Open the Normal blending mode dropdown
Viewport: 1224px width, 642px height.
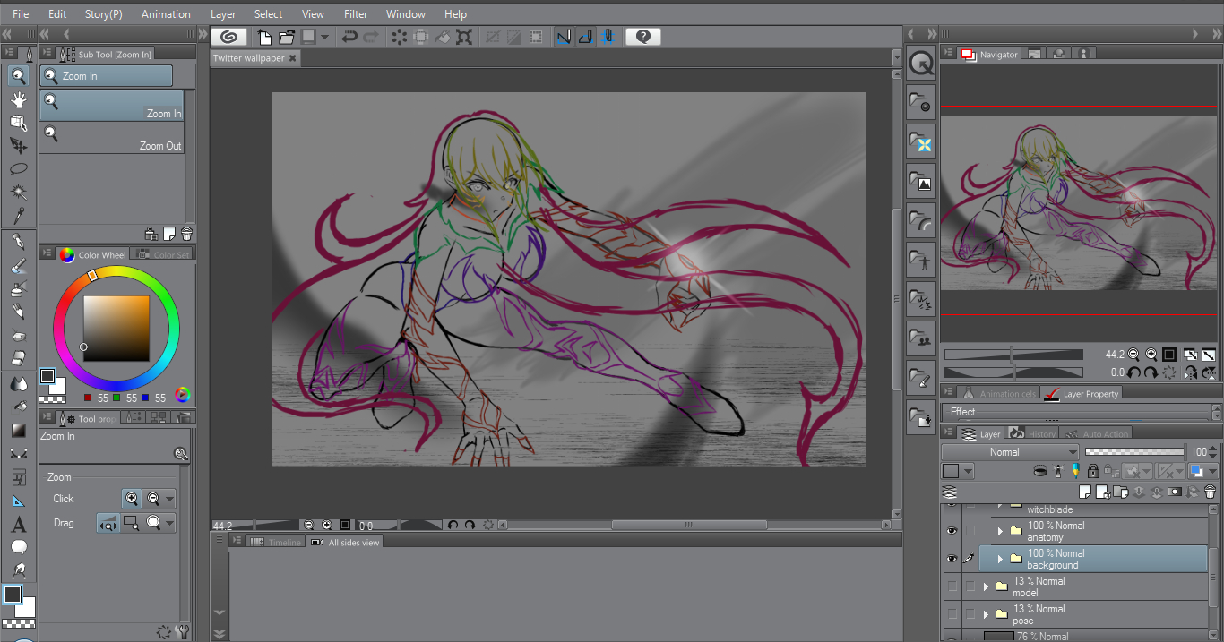pos(1010,452)
